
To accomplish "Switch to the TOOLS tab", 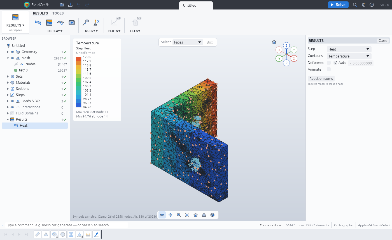I will click(58, 13).
